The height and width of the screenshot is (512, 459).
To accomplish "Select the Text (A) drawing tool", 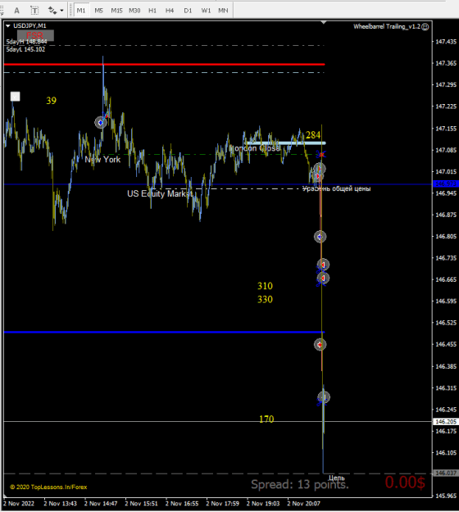I will tap(16, 11).
